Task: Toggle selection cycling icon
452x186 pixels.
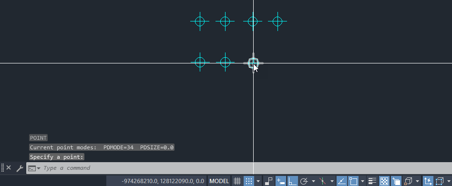Action: pos(396,181)
